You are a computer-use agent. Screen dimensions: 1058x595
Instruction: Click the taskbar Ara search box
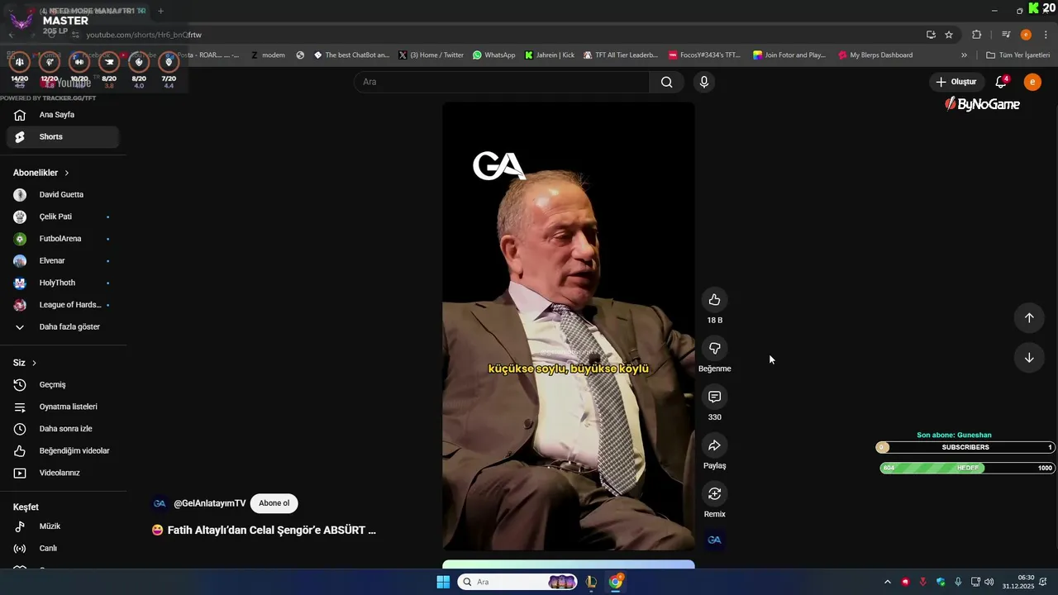pyautogui.click(x=517, y=582)
